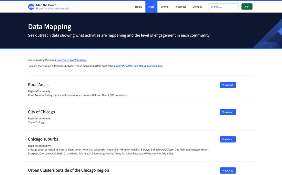Open the Events page from navigation

[164, 7]
